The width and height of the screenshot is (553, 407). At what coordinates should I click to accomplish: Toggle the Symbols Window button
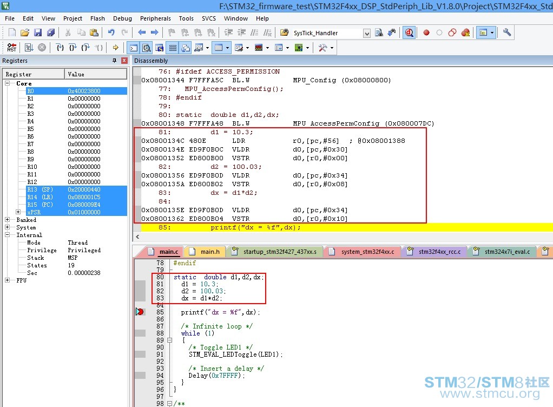(160, 48)
